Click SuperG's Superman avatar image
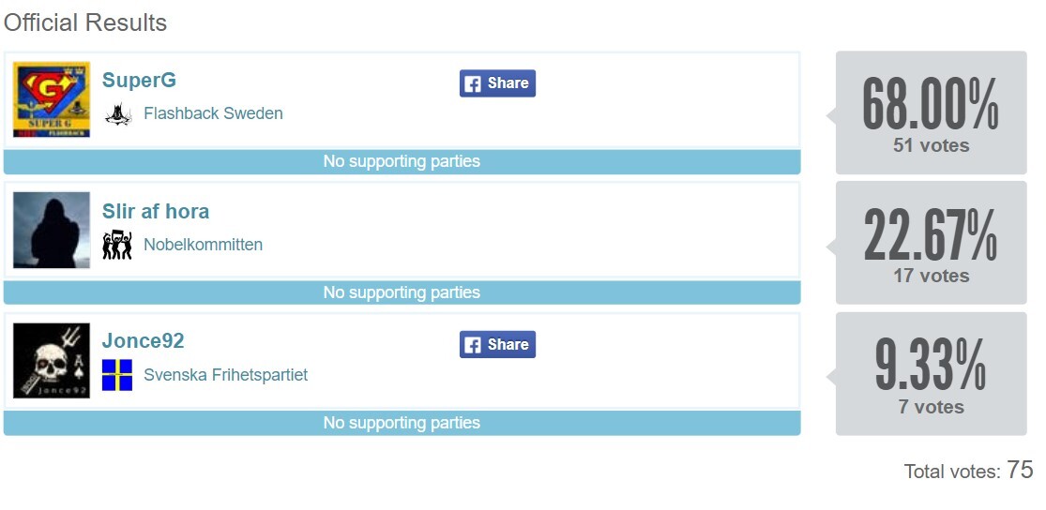 pyautogui.click(x=52, y=99)
